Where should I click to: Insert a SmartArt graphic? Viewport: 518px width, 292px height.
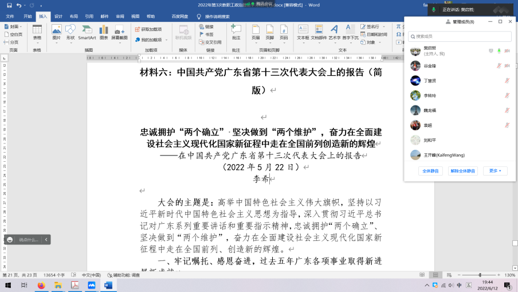click(x=87, y=33)
